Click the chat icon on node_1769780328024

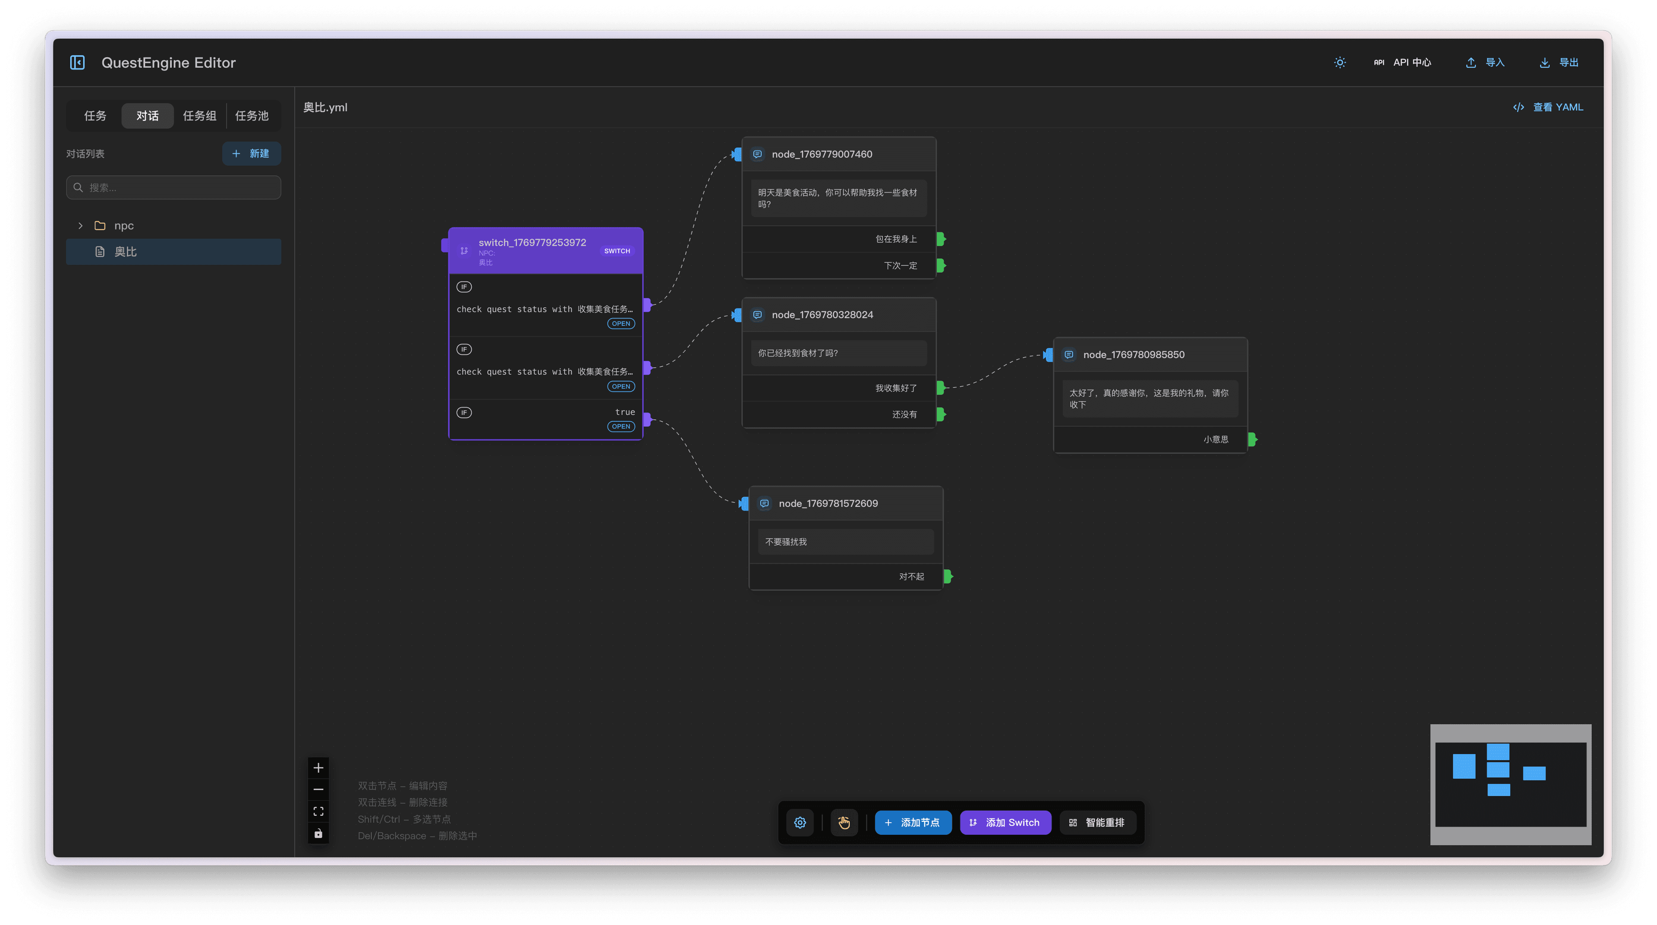(x=758, y=315)
